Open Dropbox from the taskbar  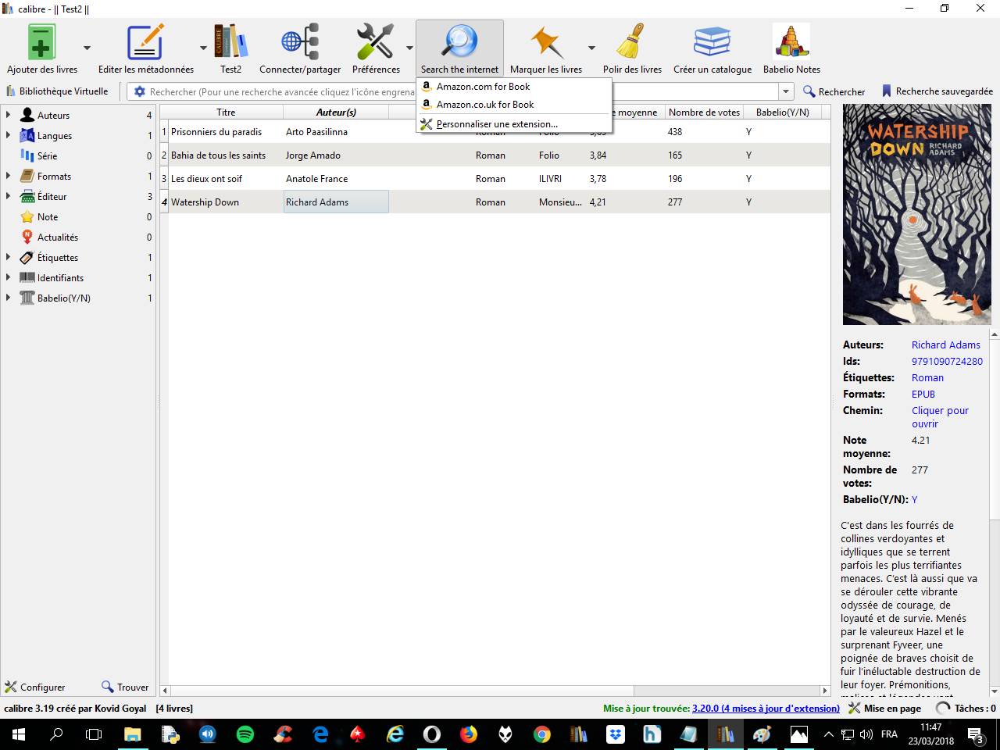pos(616,734)
